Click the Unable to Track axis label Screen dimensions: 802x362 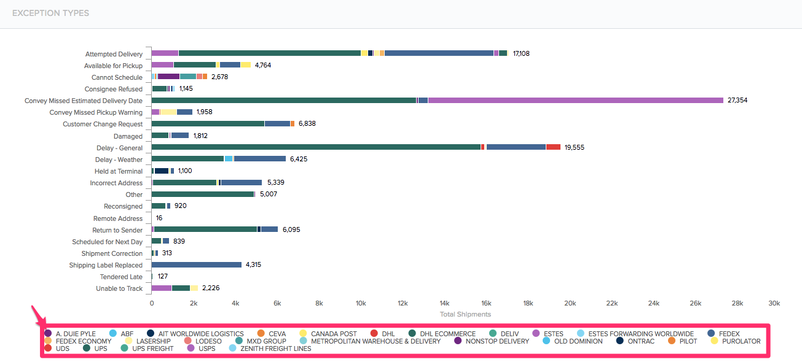pyautogui.click(x=119, y=288)
